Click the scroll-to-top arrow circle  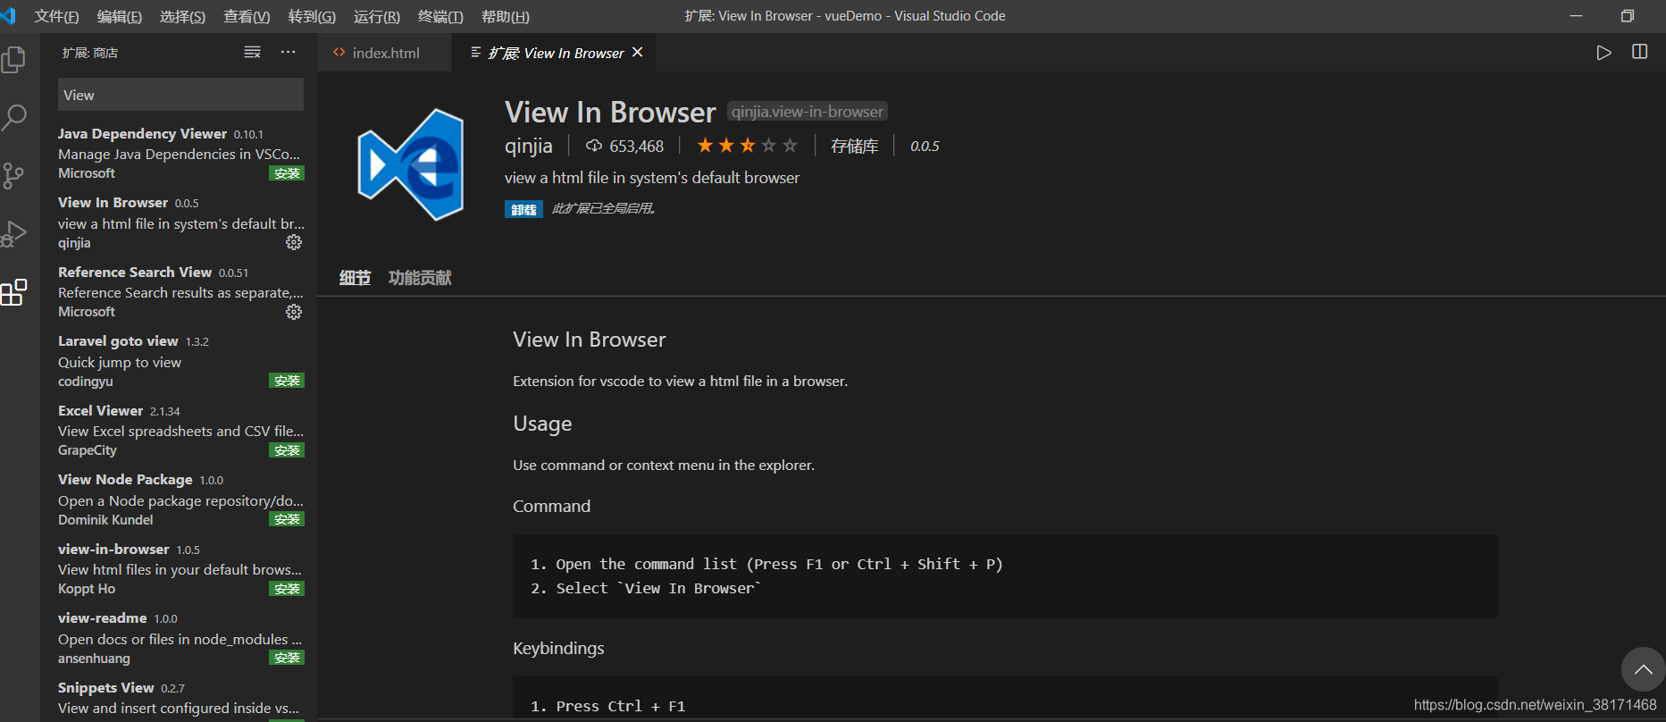[1643, 669]
